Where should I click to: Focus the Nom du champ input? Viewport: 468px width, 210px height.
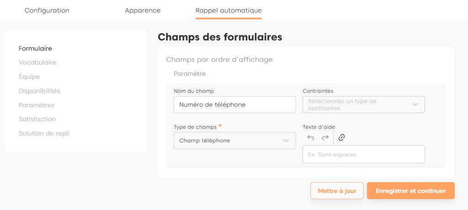pyautogui.click(x=234, y=105)
